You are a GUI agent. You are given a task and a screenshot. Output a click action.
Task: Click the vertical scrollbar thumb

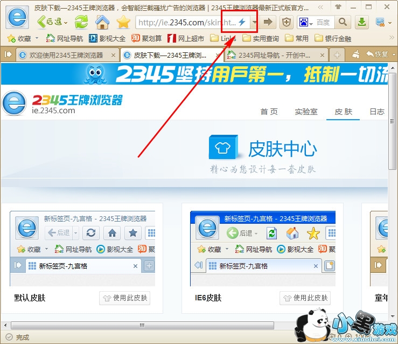393,121
